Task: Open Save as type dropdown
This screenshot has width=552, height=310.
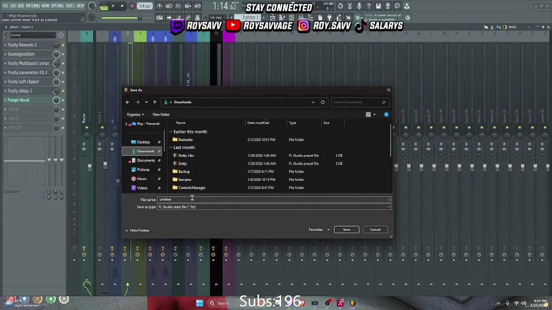Action: 389,207
